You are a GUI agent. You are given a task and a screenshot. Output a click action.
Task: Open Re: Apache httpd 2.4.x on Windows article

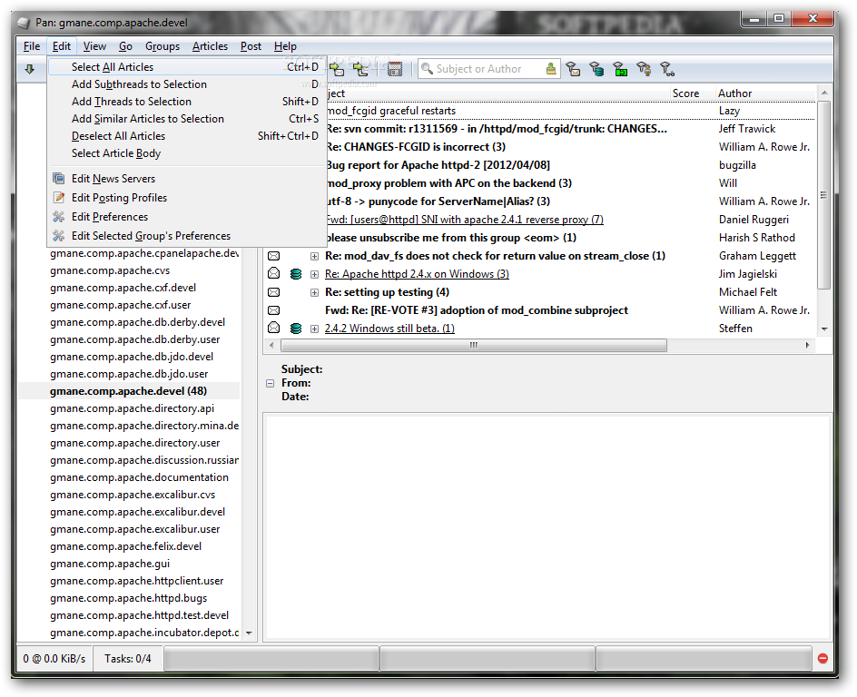pos(417,274)
